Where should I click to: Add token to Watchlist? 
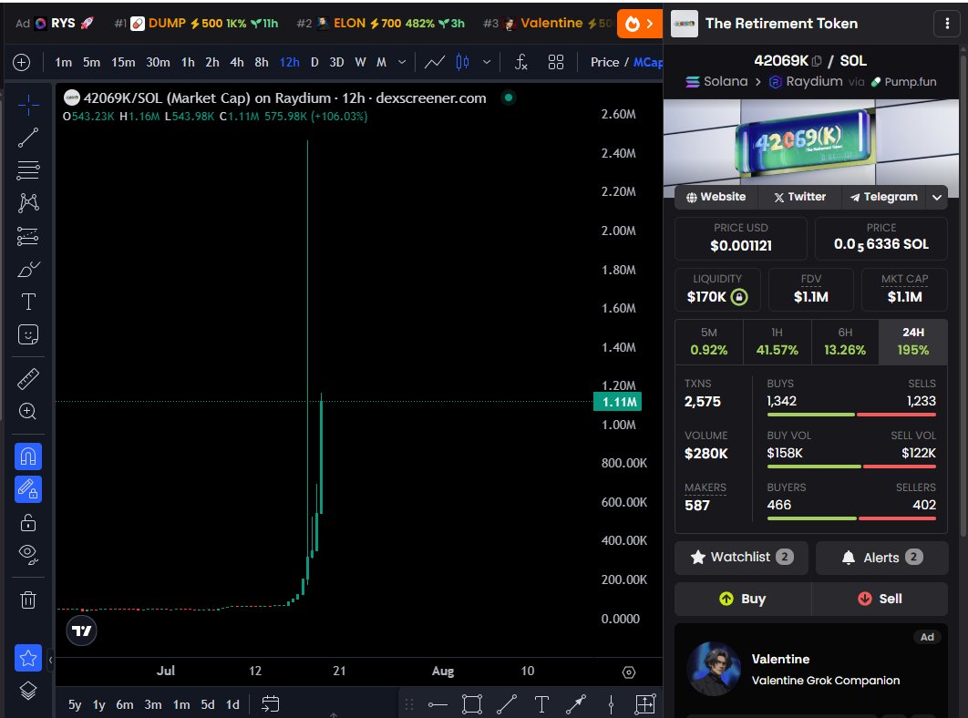tap(741, 558)
